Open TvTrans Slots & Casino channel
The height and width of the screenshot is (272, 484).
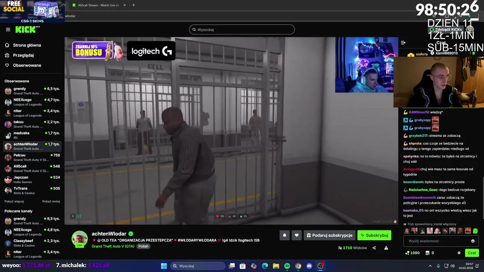32,190
